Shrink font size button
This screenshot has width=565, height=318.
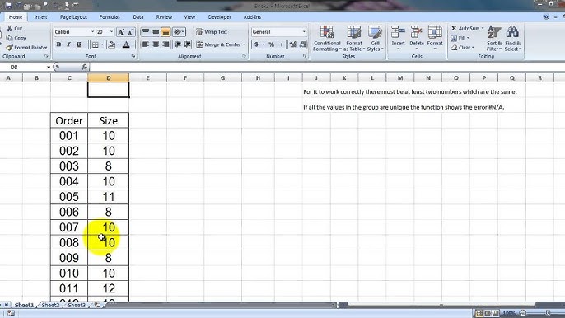point(131,32)
